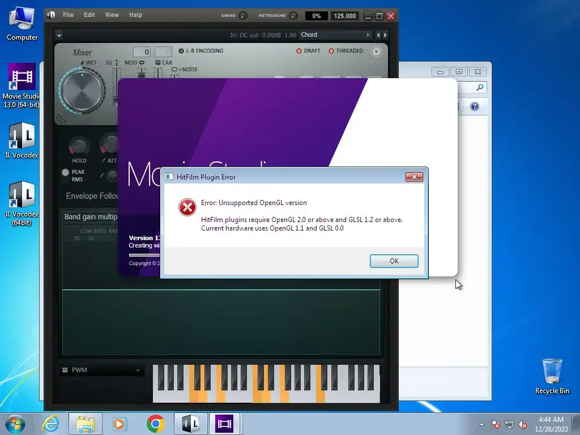Toggle Threaded processing
Viewport: 580px width, 435px height.
[346, 50]
